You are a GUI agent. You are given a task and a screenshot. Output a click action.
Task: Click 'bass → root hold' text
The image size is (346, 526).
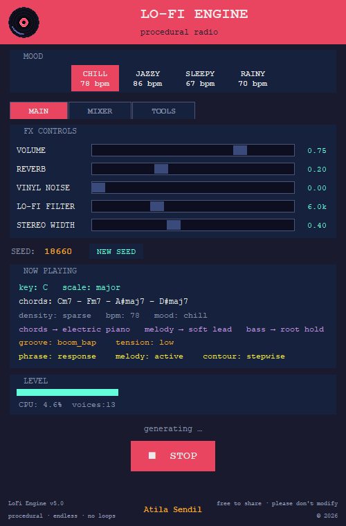285,329
